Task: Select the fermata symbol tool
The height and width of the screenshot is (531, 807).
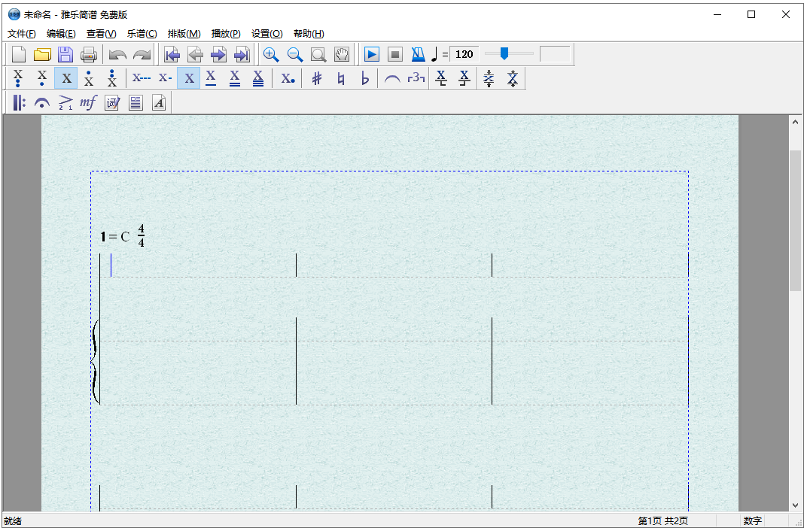Action: (x=42, y=103)
